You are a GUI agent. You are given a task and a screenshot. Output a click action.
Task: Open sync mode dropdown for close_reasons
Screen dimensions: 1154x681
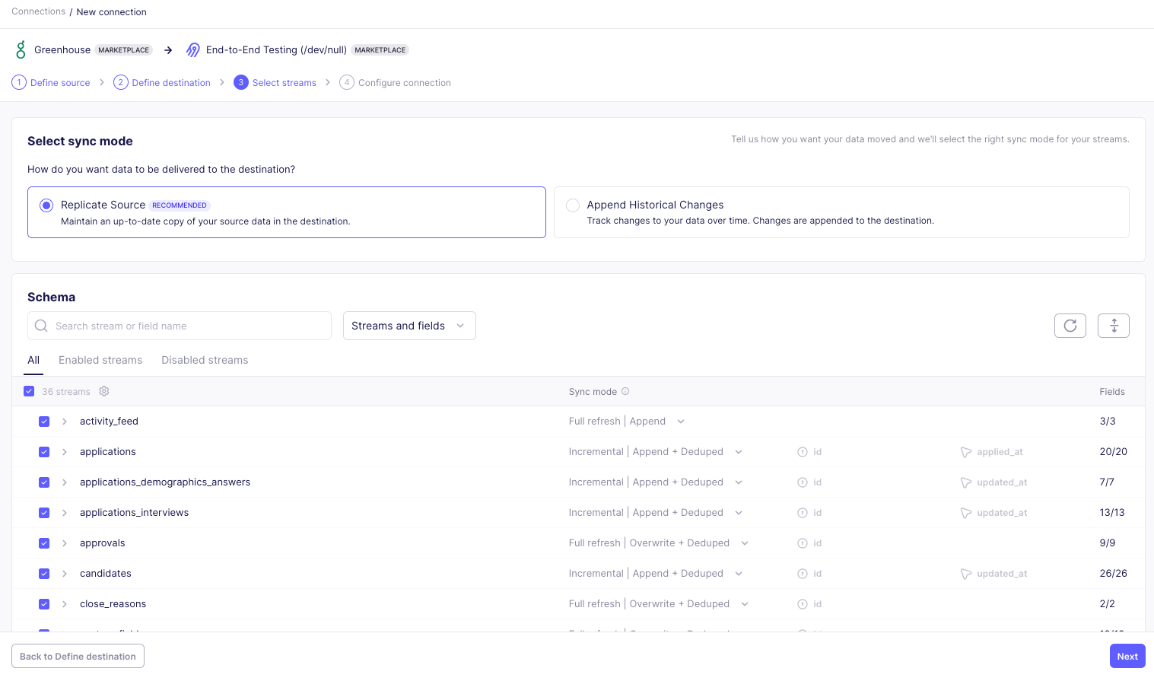pos(744,604)
